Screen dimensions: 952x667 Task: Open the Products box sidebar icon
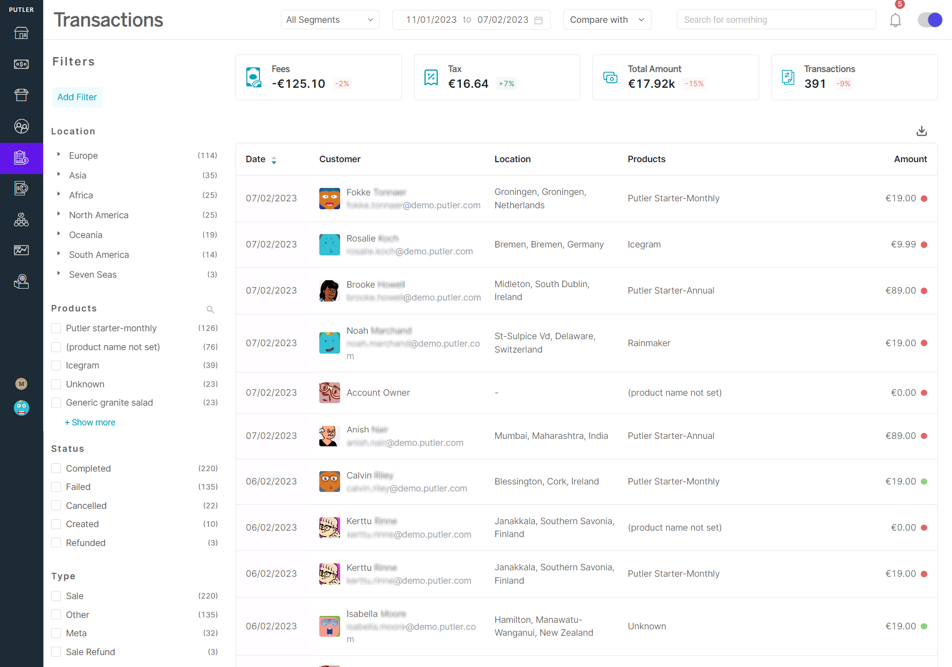[21, 95]
